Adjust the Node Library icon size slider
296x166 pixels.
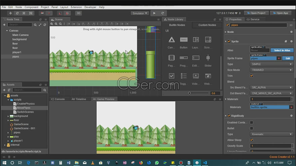(189, 93)
